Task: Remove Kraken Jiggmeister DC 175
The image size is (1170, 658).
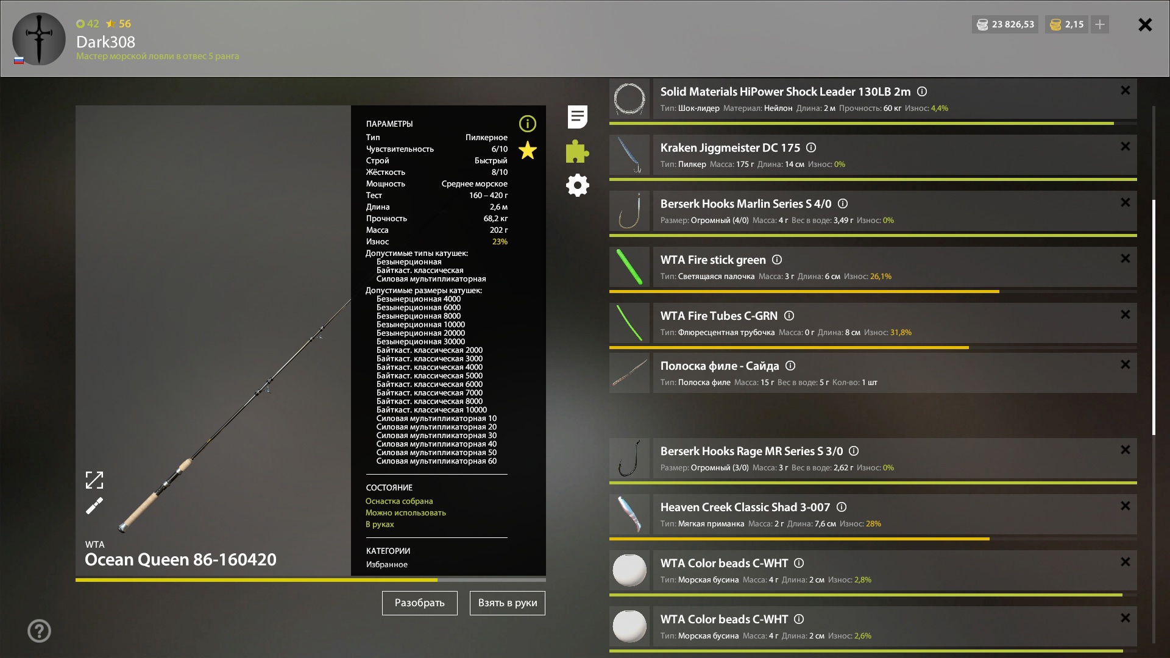Action: click(1126, 146)
